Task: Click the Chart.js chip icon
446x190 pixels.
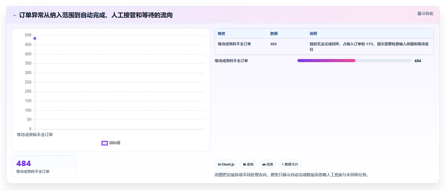Action: (219, 165)
